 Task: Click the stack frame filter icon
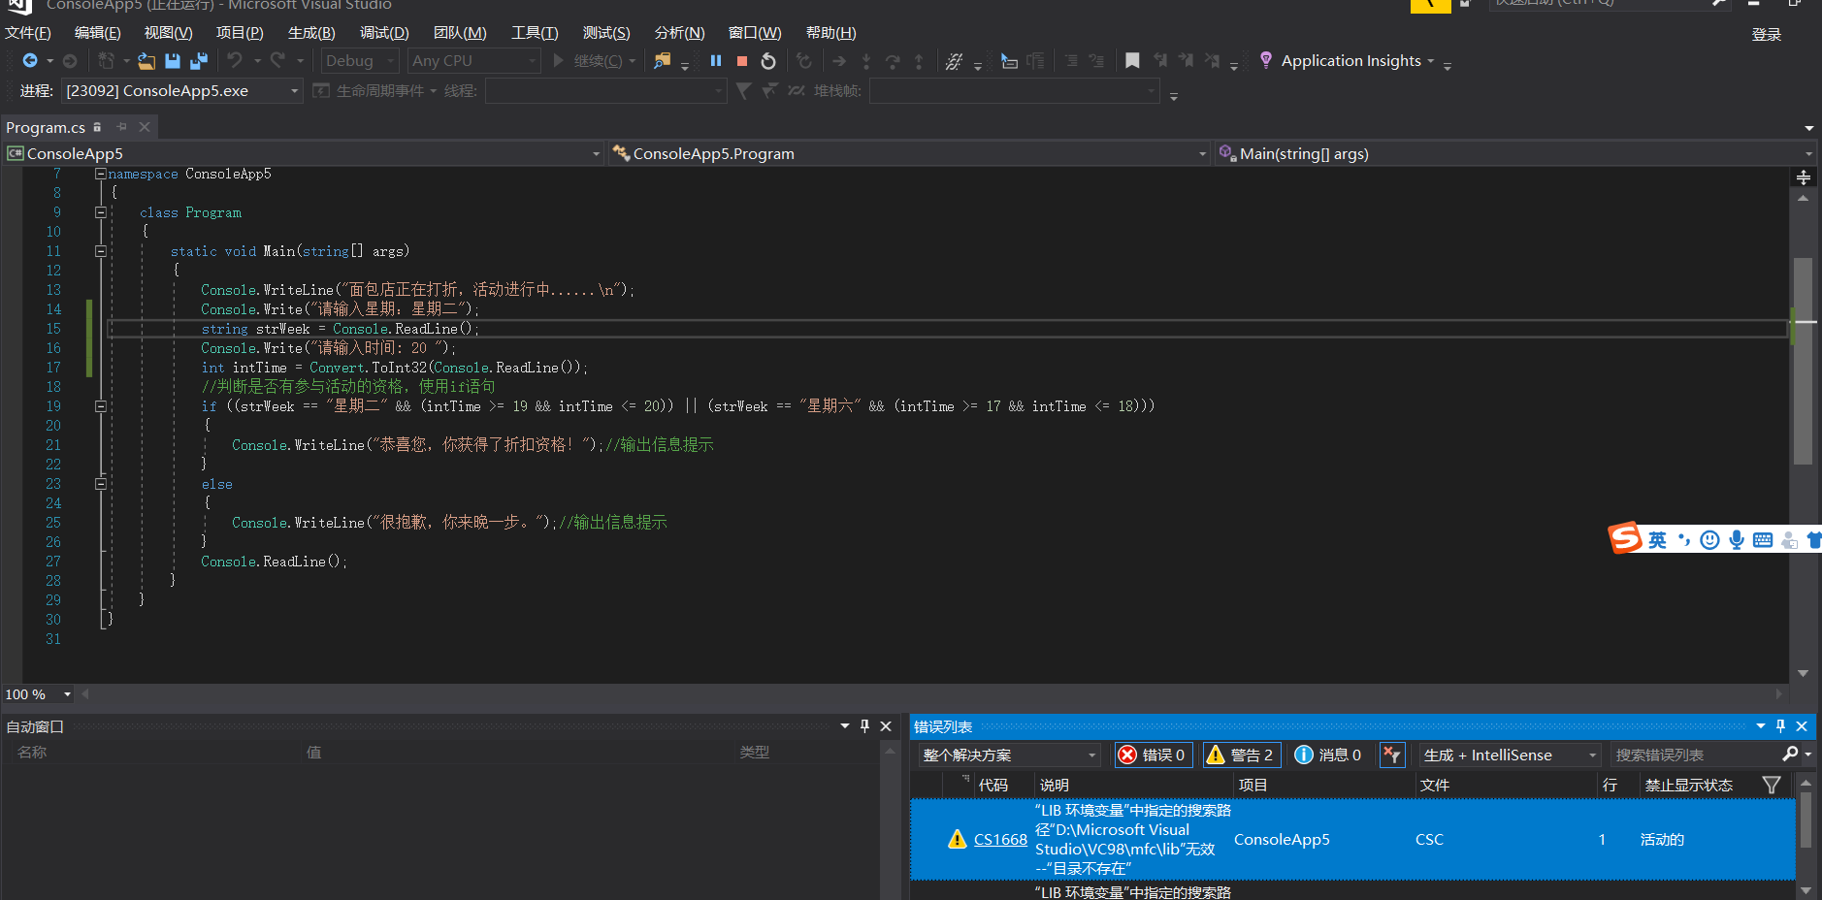click(x=743, y=91)
